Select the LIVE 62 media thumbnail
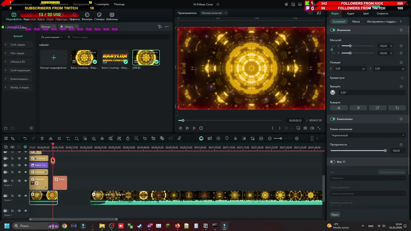 pos(146,58)
